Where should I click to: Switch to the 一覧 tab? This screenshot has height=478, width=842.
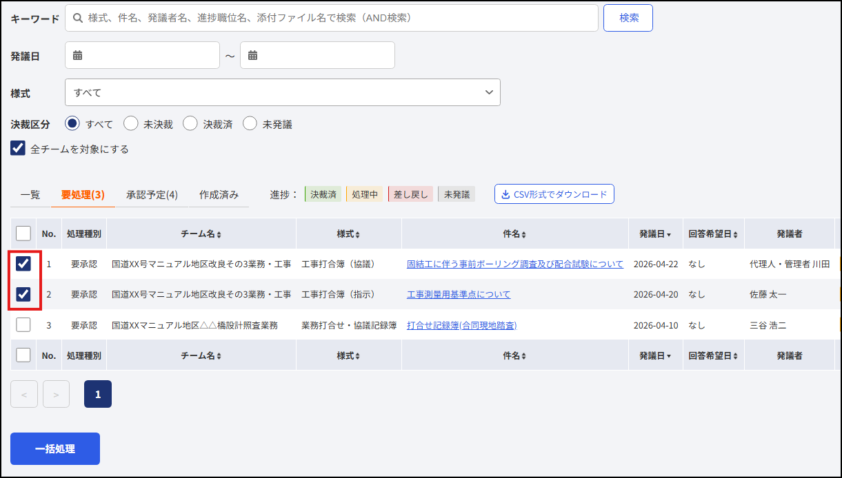click(30, 195)
